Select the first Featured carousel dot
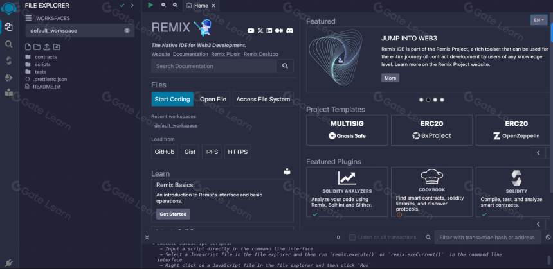Viewport: 553px width, 269px height. point(421,100)
